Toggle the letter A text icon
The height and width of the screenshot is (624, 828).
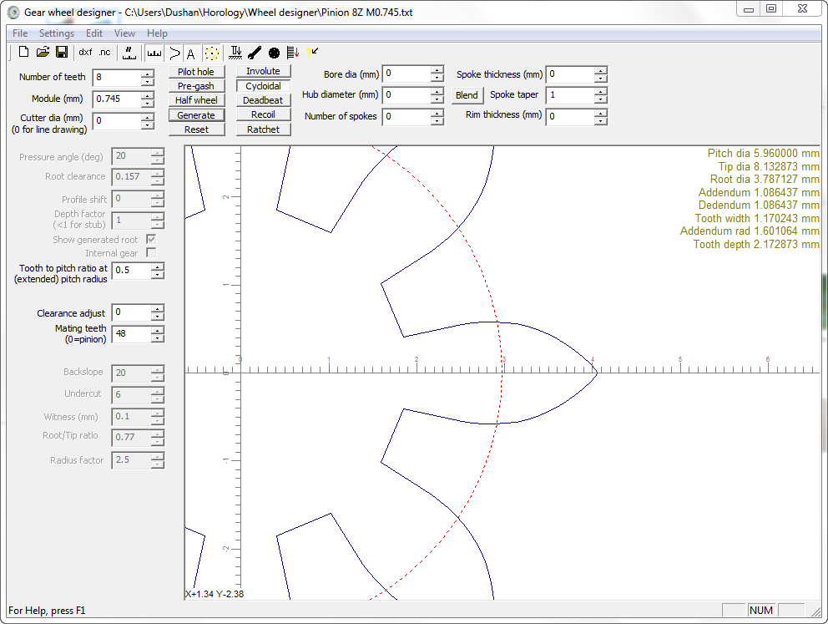click(191, 53)
